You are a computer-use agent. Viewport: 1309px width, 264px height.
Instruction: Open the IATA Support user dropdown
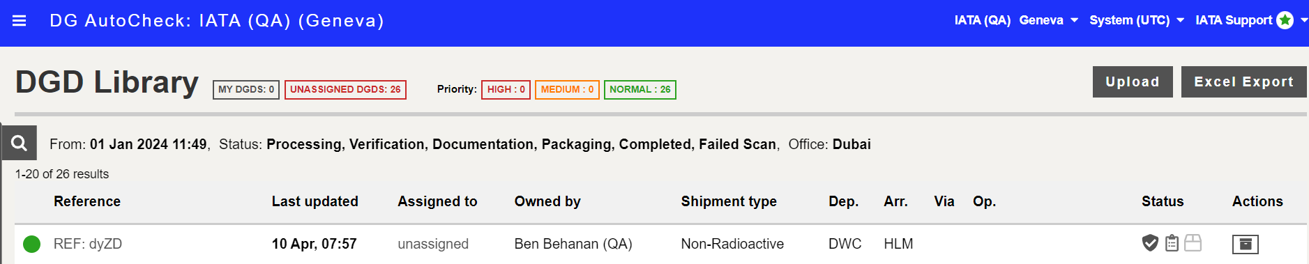pos(1250,20)
